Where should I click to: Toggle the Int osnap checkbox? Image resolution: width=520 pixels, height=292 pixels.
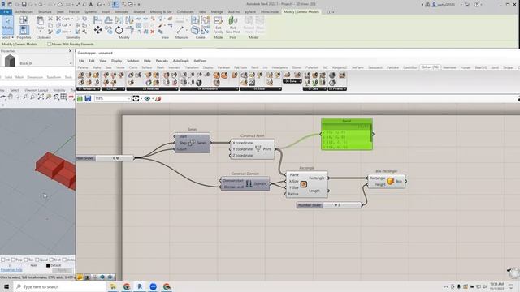[x=3, y=260]
